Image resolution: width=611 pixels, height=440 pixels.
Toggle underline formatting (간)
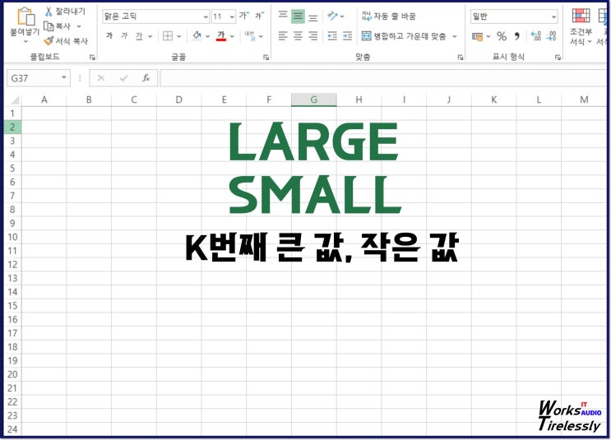pyautogui.click(x=139, y=36)
